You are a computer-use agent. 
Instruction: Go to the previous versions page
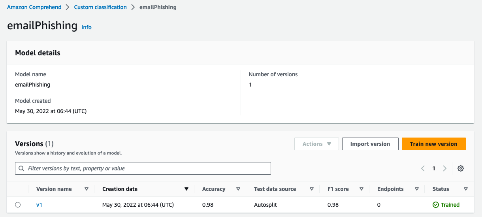point(423,168)
